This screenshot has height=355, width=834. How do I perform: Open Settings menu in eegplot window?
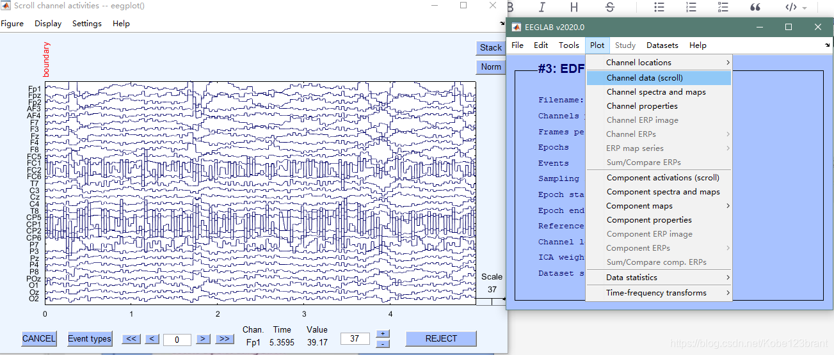point(87,24)
